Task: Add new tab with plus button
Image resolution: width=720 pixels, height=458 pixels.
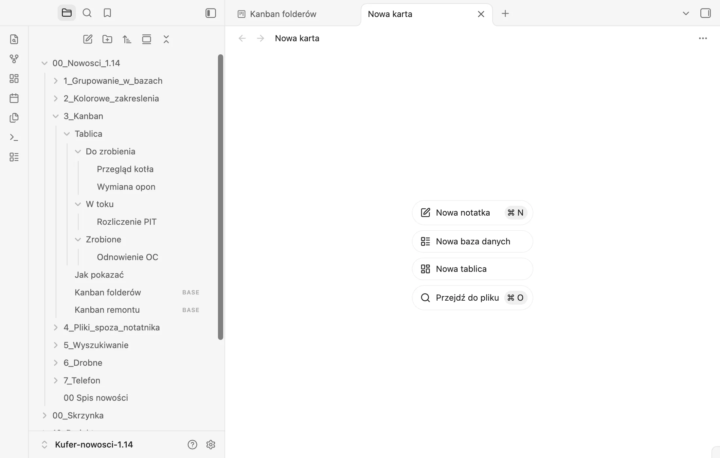Action: (x=505, y=13)
